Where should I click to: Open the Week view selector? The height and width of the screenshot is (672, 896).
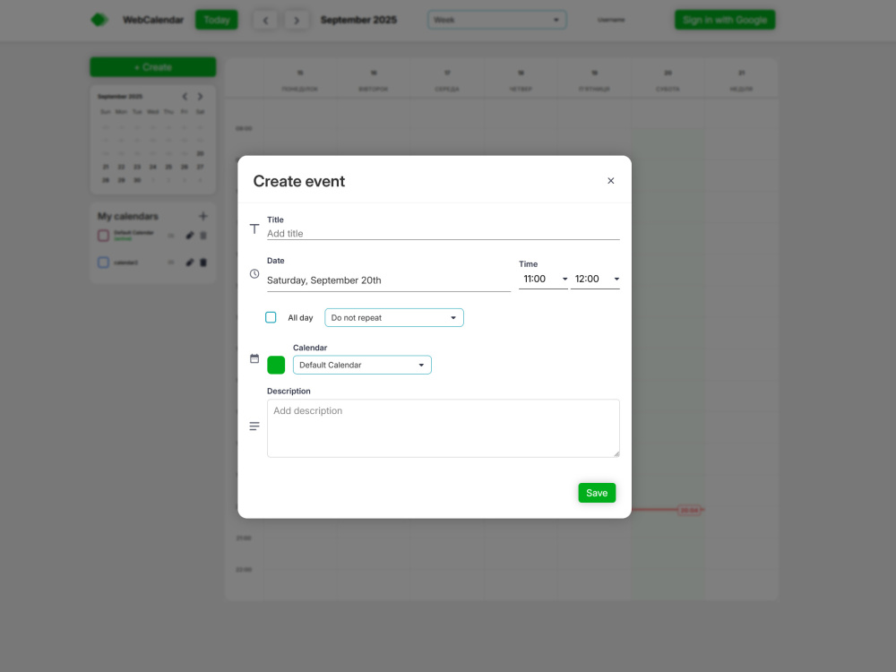click(x=496, y=20)
